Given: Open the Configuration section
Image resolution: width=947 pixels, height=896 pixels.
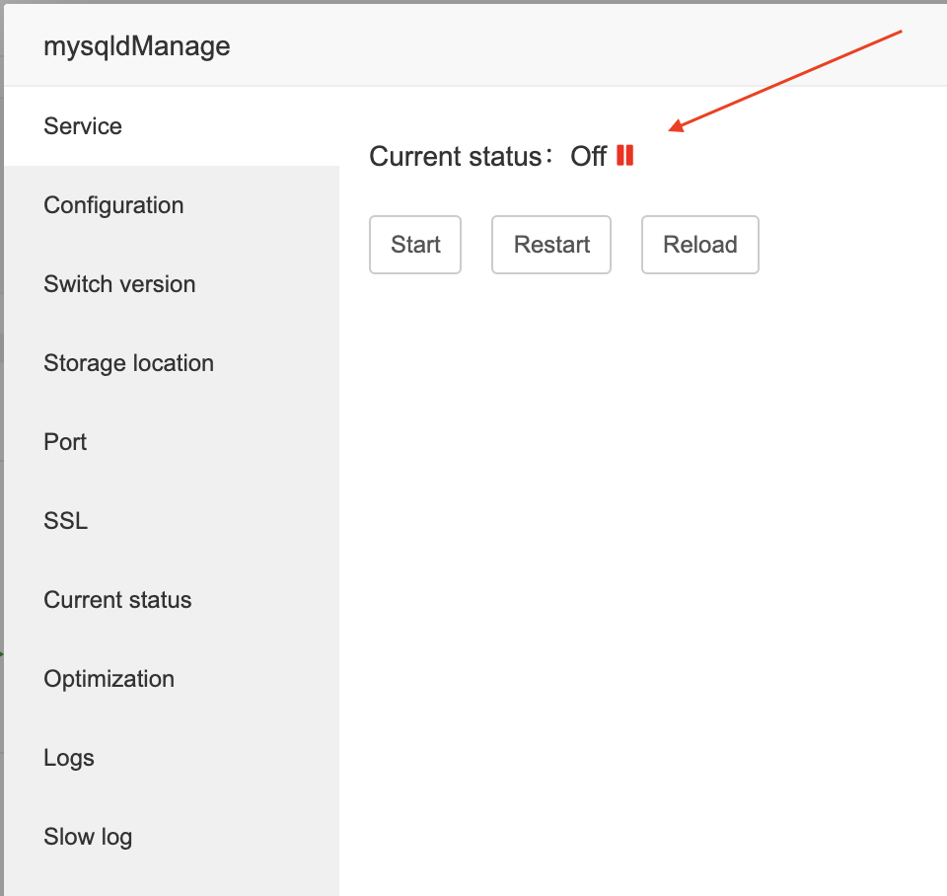Looking at the screenshot, I should tap(113, 205).
